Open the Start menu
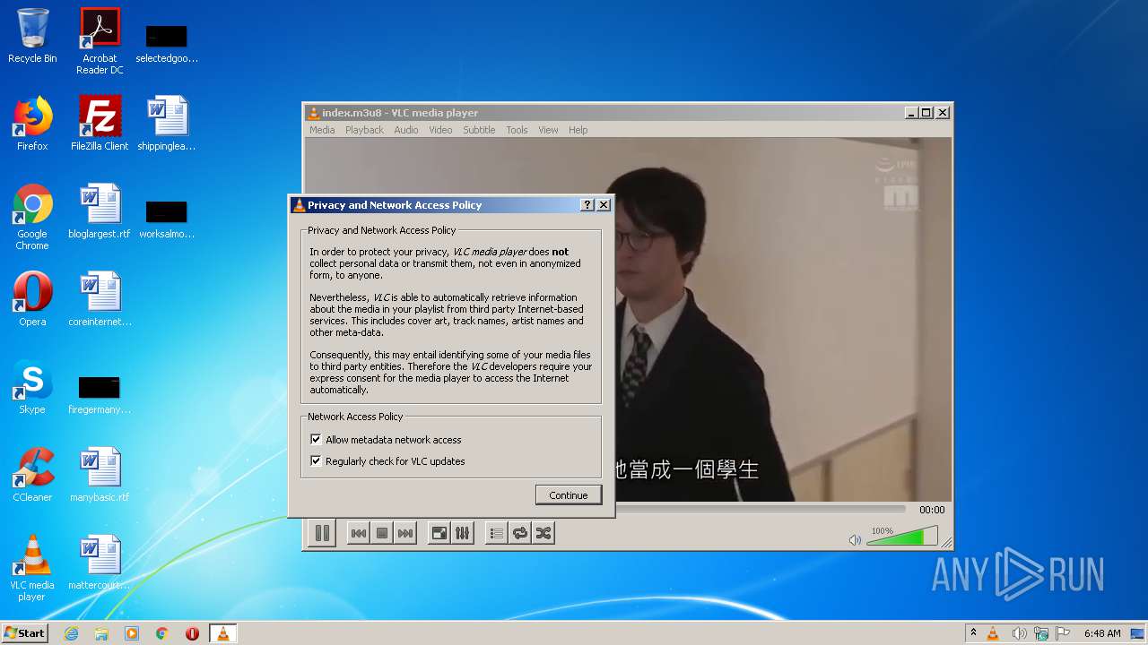Viewport: 1148px width, 645px height. pos(24,632)
